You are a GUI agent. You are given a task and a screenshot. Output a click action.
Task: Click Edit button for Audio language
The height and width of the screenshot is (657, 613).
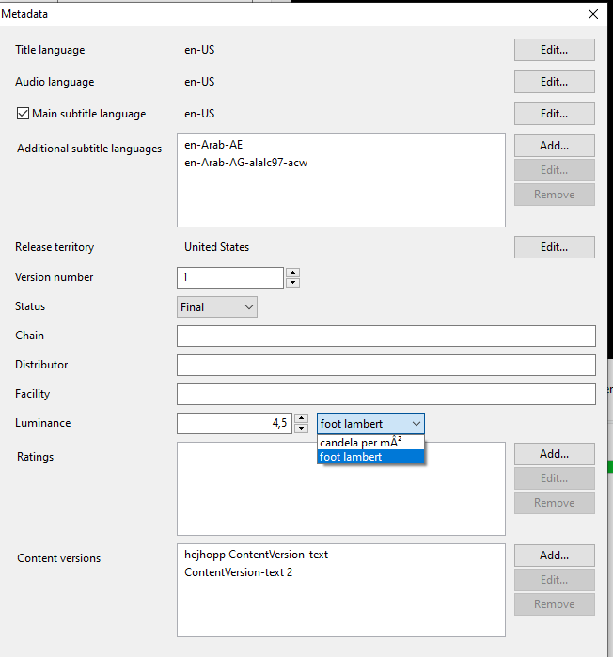(x=554, y=82)
